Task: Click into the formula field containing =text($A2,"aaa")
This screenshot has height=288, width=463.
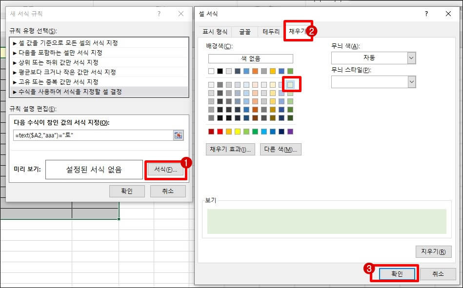Action: 93,135
